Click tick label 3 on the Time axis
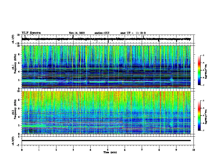 (73, 150)
